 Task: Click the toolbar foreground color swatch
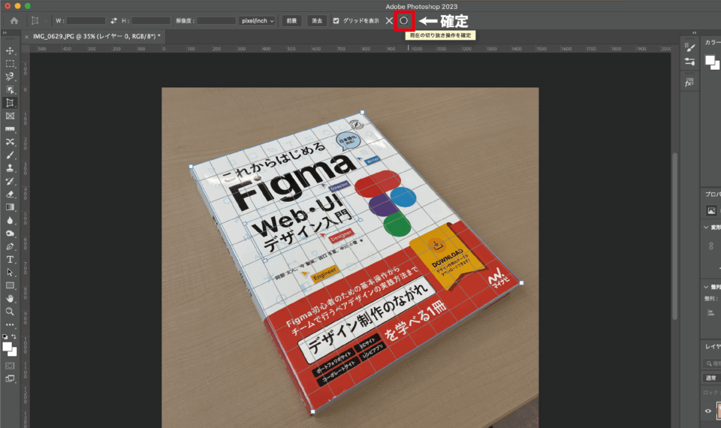[x=7, y=347]
